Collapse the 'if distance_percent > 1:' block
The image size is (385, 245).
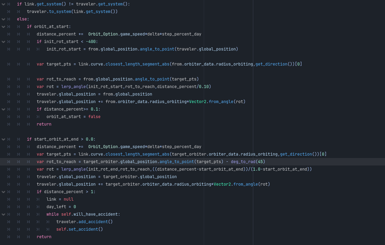tap(3, 192)
